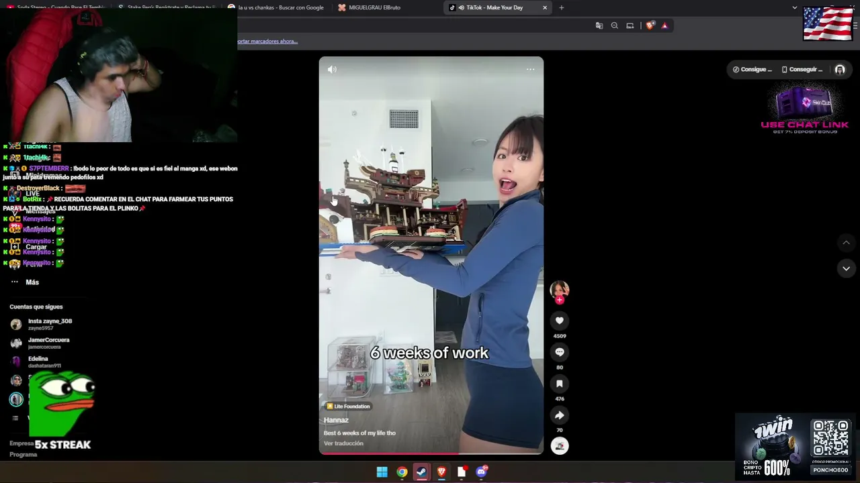Open a new browser tab
860x483 pixels.
point(562,7)
